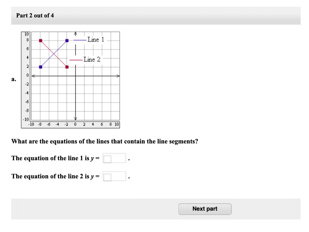The width and height of the screenshot is (309, 232).
Task: Click the red square endpoint at (-2, 2)
Action: [67, 67]
